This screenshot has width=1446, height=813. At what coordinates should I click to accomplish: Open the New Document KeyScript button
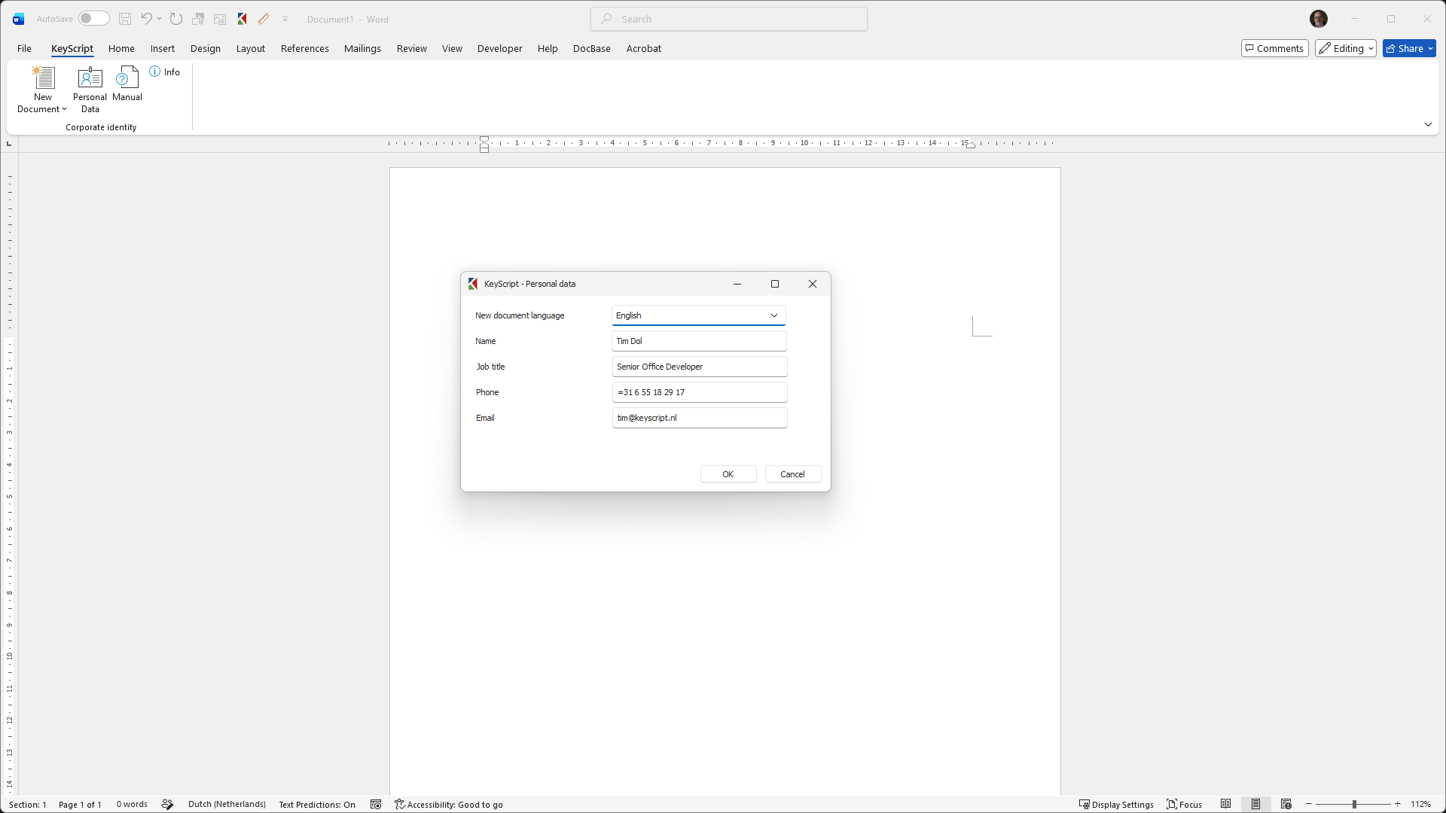[x=43, y=90]
